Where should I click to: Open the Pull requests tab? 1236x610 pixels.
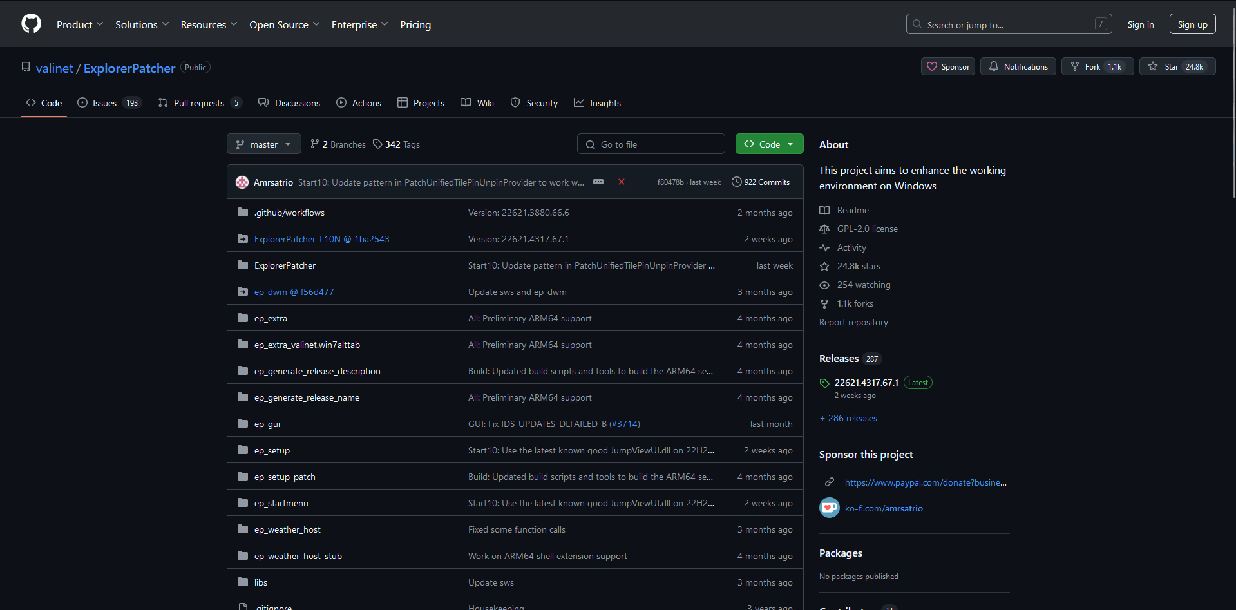(x=198, y=103)
